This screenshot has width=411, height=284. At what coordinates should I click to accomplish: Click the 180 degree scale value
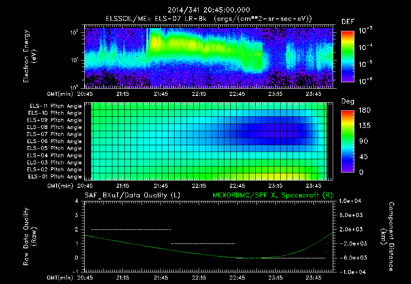(x=364, y=110)
